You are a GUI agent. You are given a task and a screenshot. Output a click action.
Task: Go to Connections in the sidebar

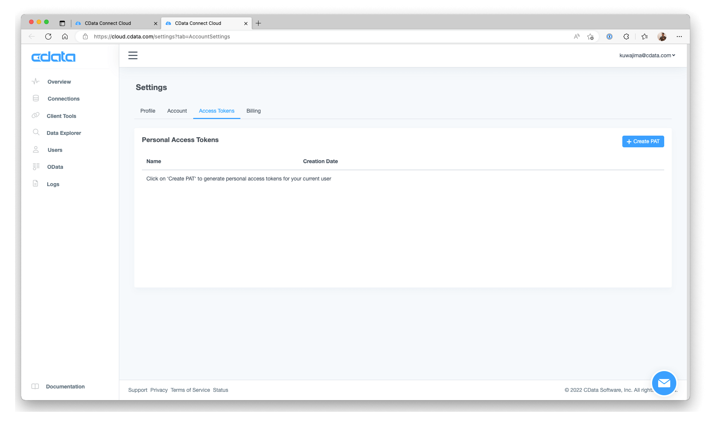pos(63,99)
